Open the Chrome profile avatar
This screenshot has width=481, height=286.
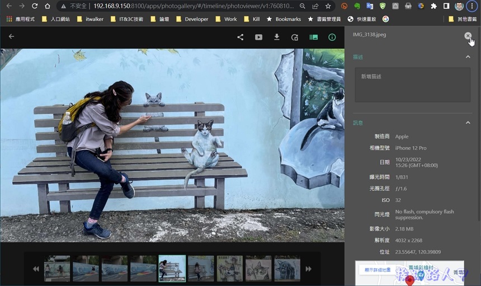point(459,6)
